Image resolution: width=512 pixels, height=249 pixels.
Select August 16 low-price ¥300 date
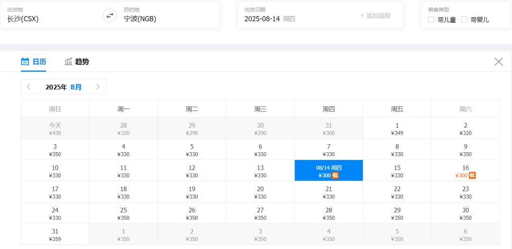point(466,170)
